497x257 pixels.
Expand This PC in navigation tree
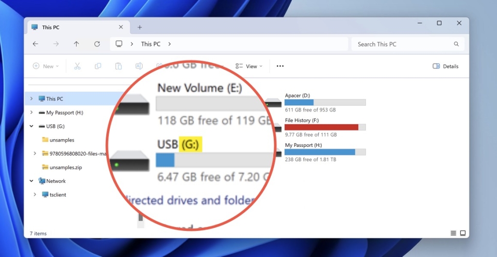click(32, 99)
